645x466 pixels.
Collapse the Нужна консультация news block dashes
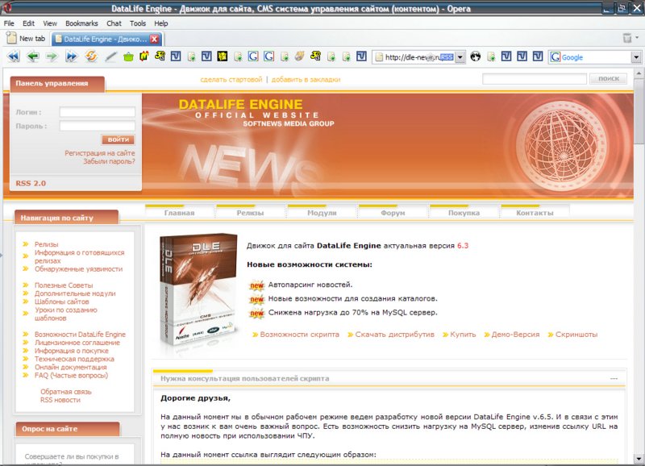pos(614,378)
